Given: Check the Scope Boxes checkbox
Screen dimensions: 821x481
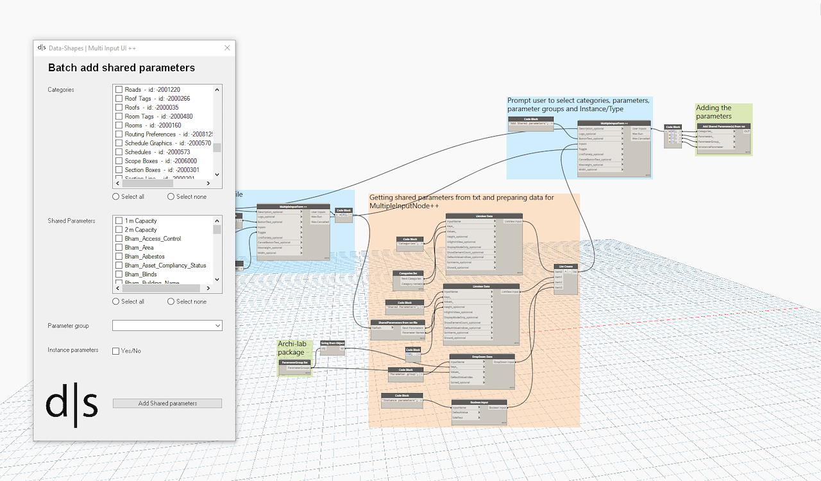Looking at the screenshot, I should pos(119,162).
